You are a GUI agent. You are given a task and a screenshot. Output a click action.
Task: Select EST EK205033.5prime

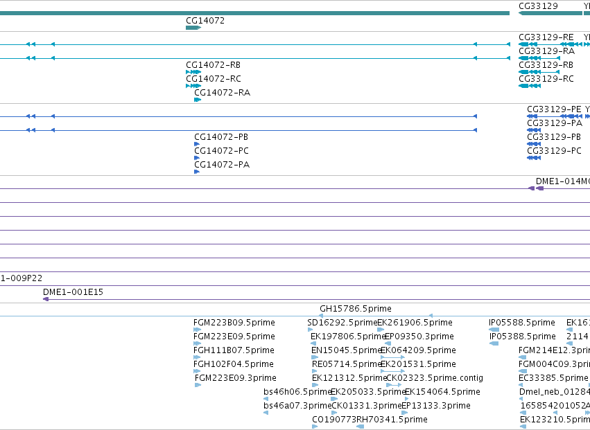coord(368,392)
